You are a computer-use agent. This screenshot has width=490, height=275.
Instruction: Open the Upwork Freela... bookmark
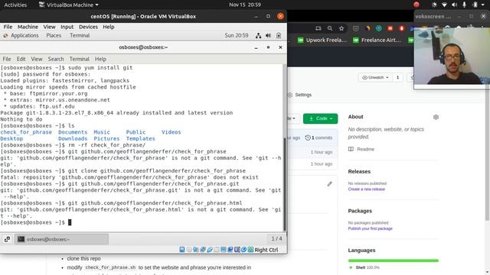pos(322,40)
